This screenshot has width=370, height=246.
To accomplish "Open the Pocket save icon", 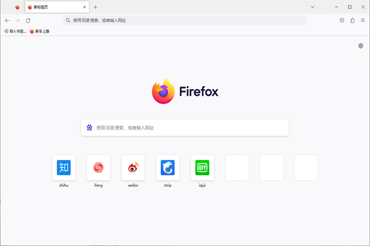I will (x=342, y=20).
